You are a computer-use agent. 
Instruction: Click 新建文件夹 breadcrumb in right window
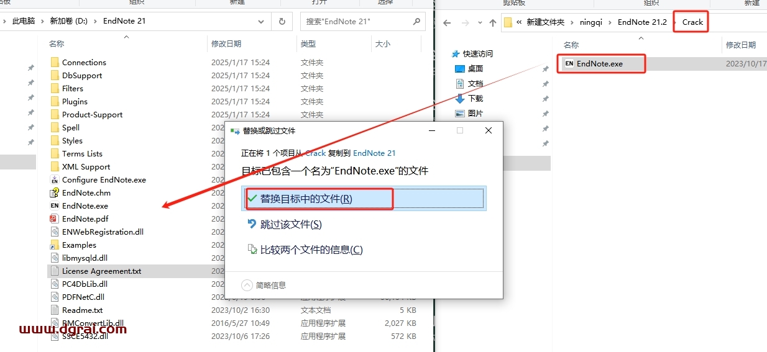pyautogui.click(x=545, y=22)
